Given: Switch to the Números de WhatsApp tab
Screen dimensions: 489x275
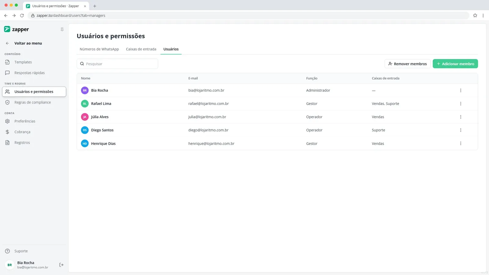Looking at the screenshot, I should point(99,49).
